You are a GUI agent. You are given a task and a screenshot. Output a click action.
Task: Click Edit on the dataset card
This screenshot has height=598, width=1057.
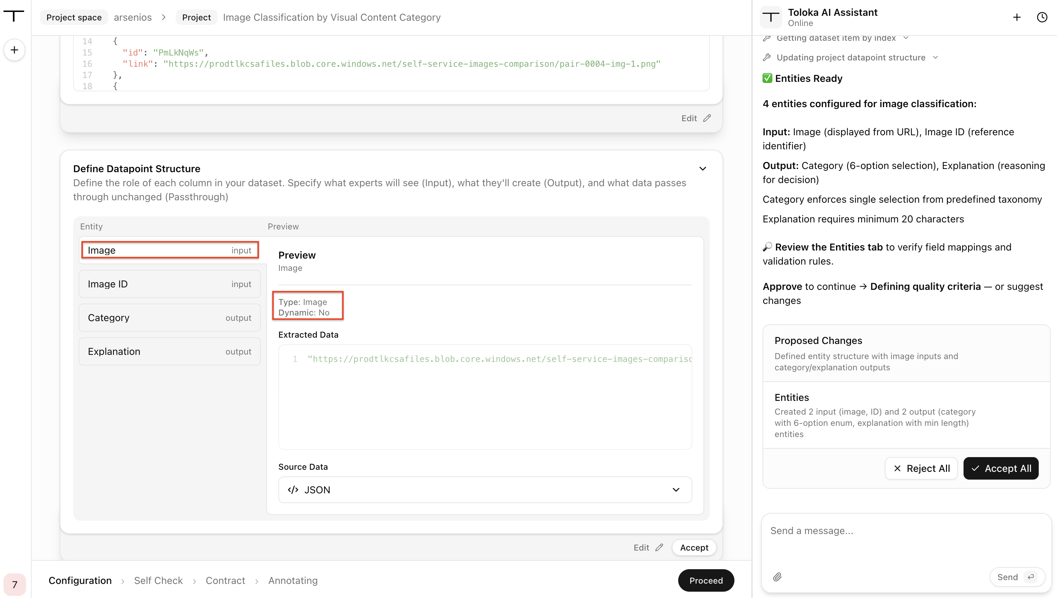click(x=696, y=118)
